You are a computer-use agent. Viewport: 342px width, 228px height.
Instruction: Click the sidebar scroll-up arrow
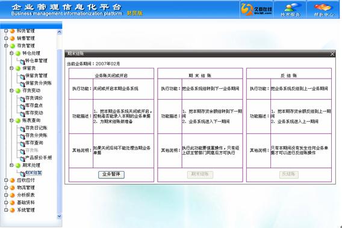60,32
